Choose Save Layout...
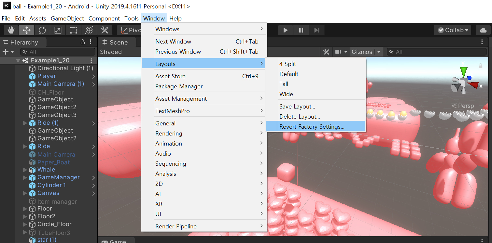This screenshot has height=243, width=492. click(316, 107)
